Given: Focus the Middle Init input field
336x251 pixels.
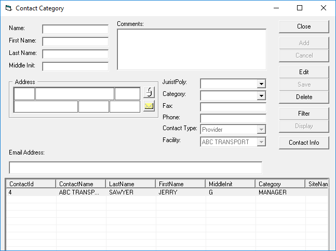Looking at the screenshot, I should [75, 66].
